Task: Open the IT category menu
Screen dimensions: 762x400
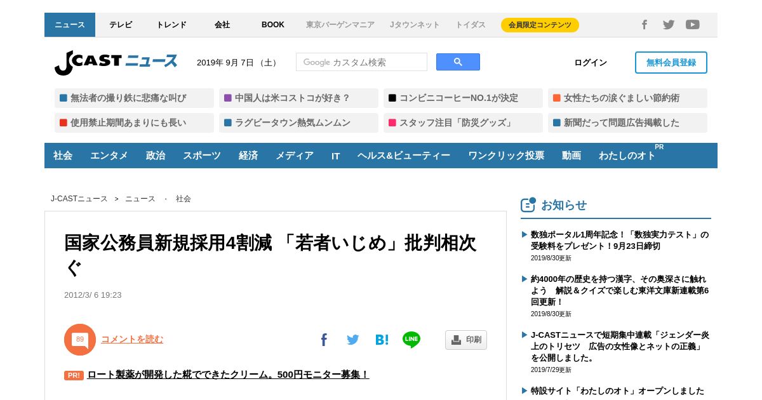Action: coord(335,156)
